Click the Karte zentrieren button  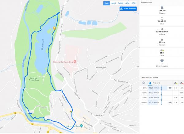[128, 9]
